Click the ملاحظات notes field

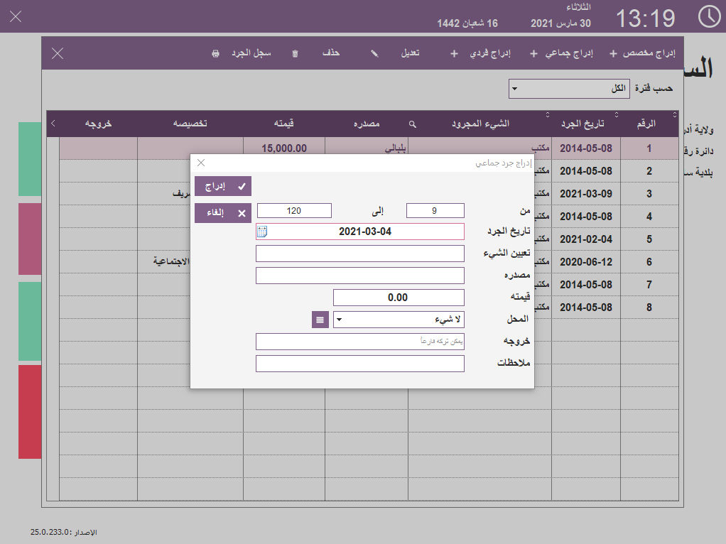pos(359,364)
